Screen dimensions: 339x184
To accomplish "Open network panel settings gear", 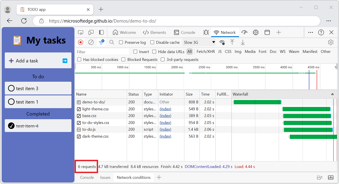I will (x=331, y=42).
